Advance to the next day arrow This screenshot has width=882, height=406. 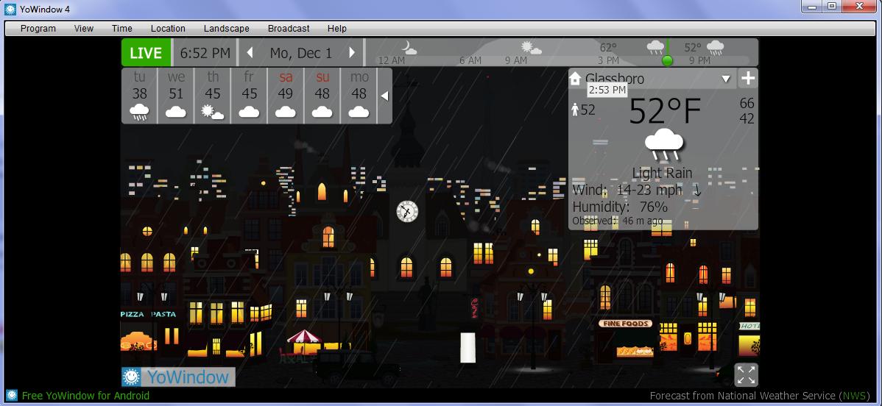click(352, 53)
